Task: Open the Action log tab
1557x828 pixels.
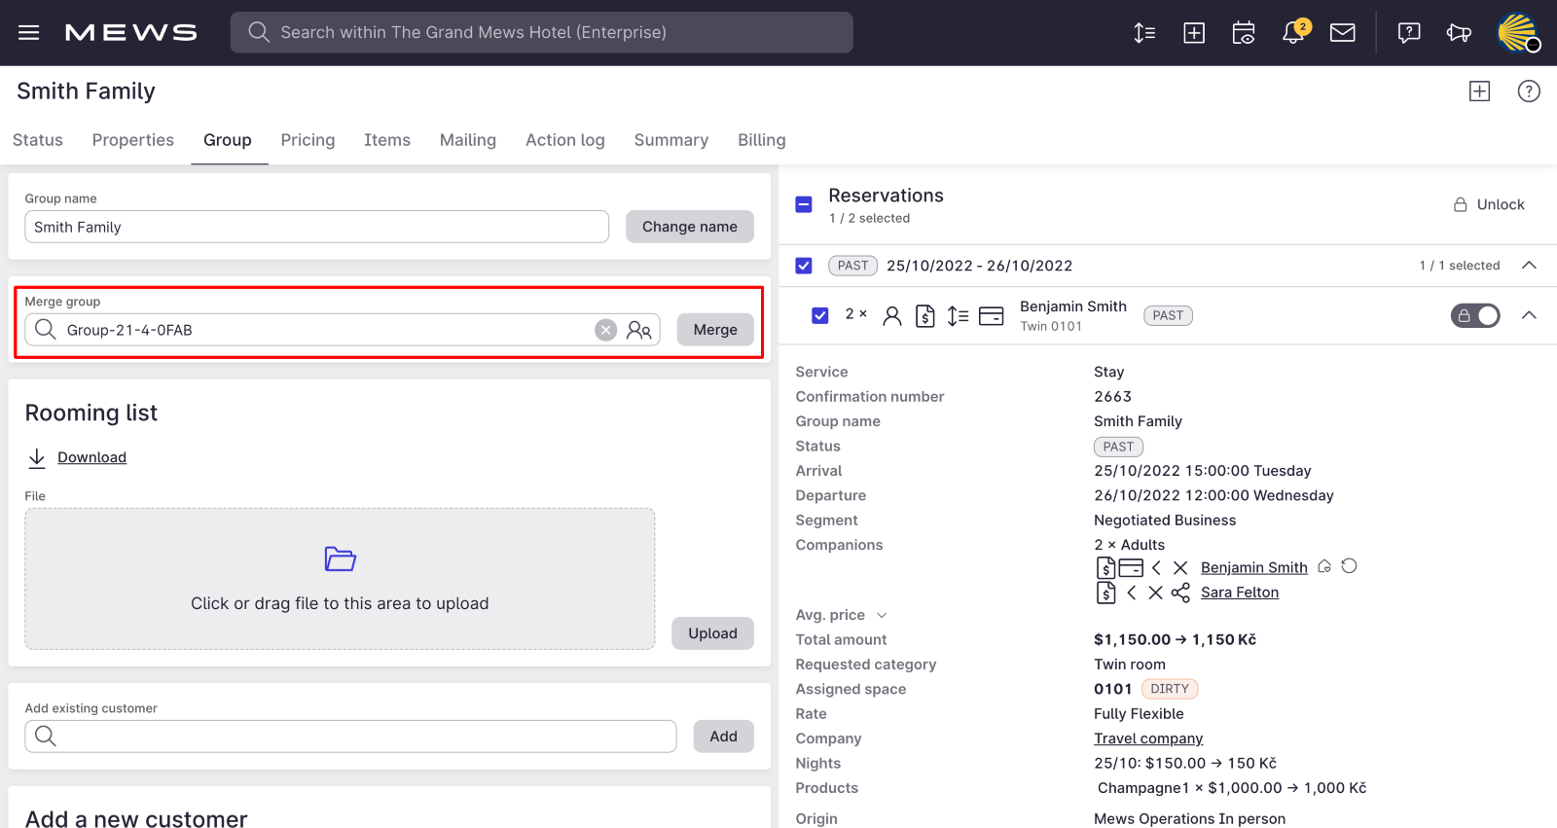Action: 564,140
